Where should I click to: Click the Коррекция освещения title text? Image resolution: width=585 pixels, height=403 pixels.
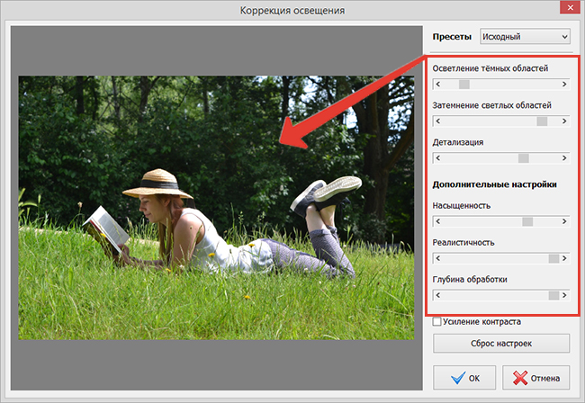[292, 11]
